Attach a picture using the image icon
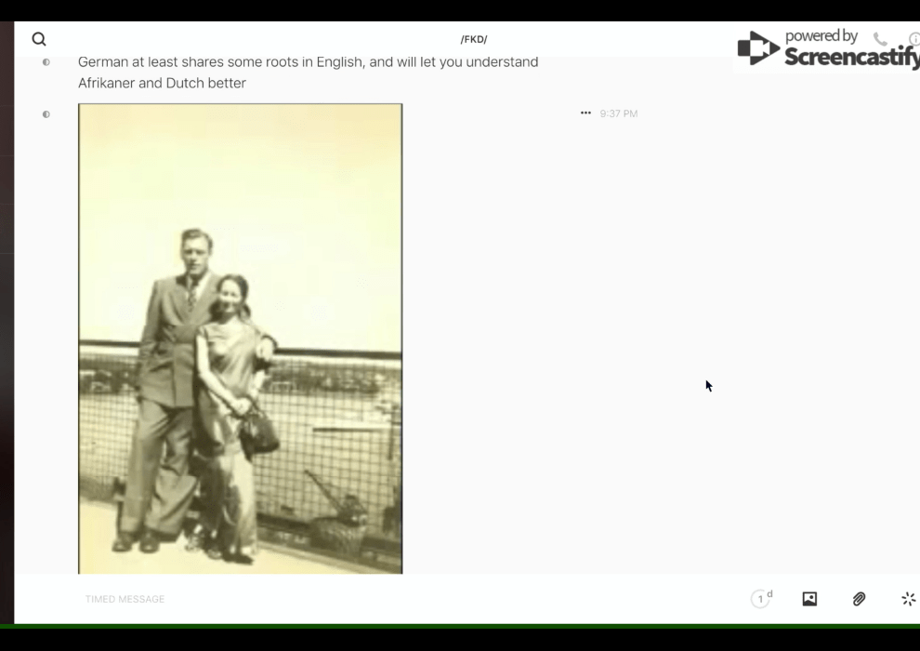 809,599
